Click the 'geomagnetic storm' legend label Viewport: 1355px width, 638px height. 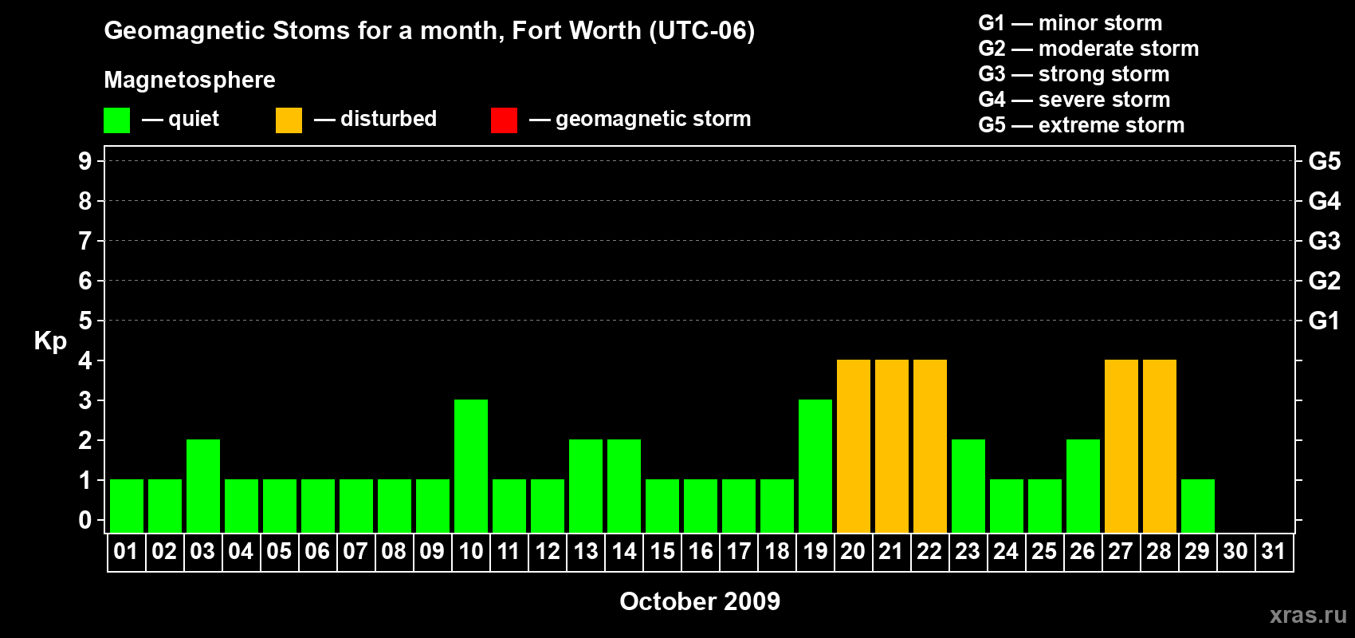pos(654,120)
